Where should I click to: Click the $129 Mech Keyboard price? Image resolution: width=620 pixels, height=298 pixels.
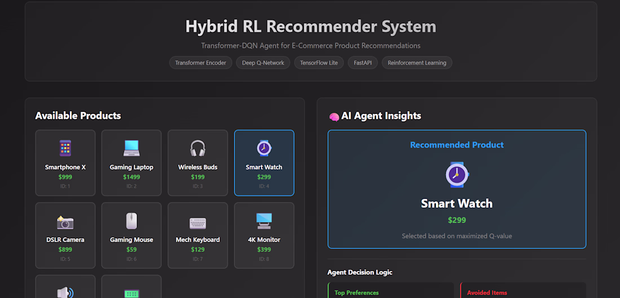(198, 250)
